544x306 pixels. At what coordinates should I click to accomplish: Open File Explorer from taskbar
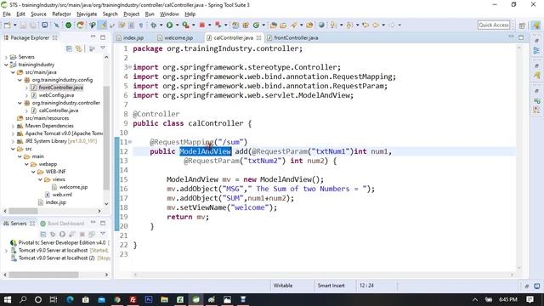(164, 299)
